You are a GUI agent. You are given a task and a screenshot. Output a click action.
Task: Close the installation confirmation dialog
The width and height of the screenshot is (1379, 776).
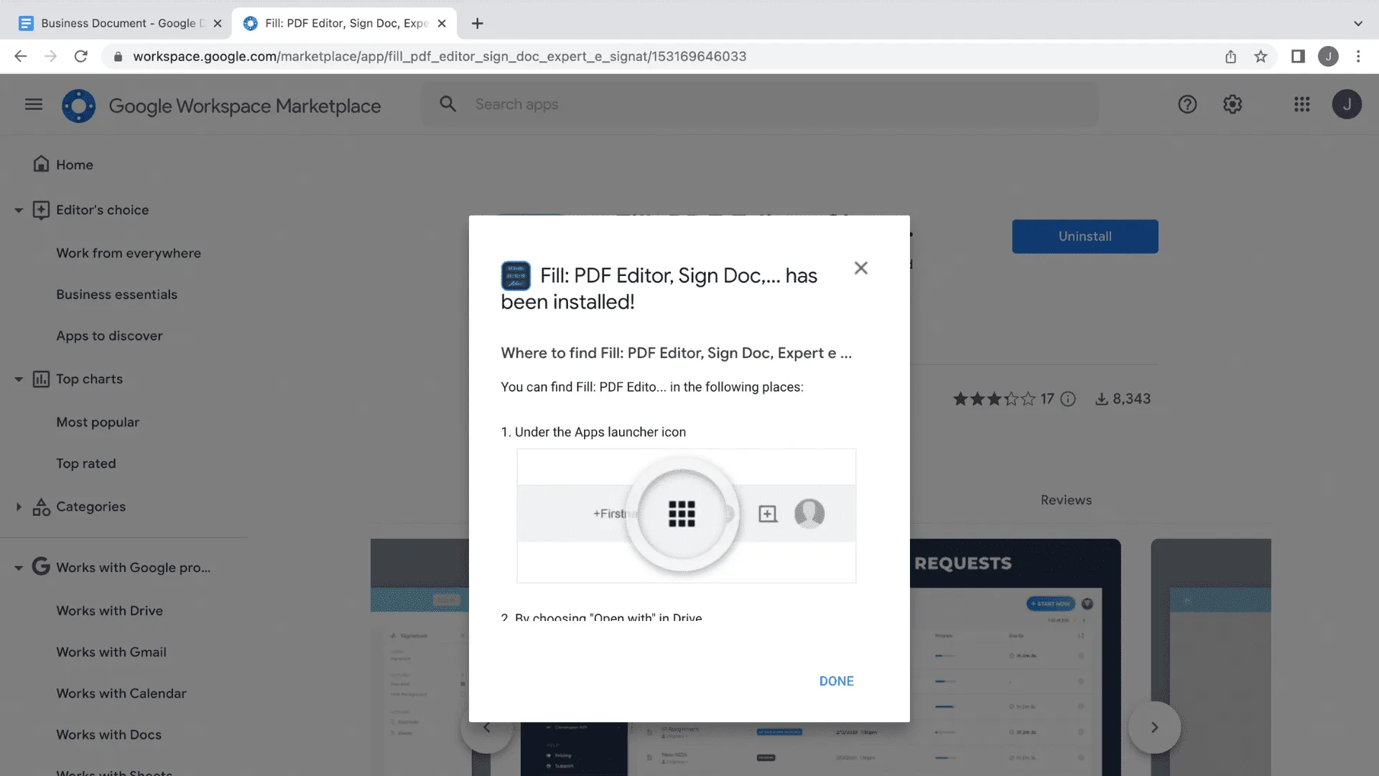click(x=860, y=267)
